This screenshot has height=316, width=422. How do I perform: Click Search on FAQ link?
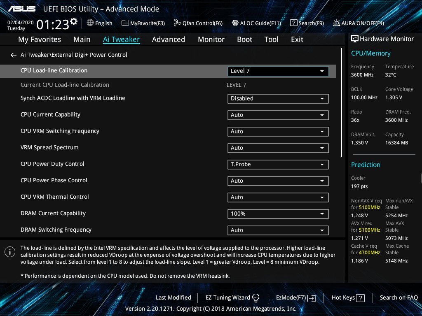coord(399,298)
